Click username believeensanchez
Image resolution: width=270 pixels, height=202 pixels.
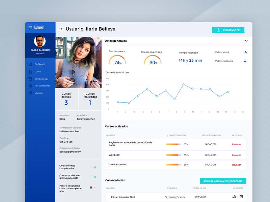click(69, 131)
